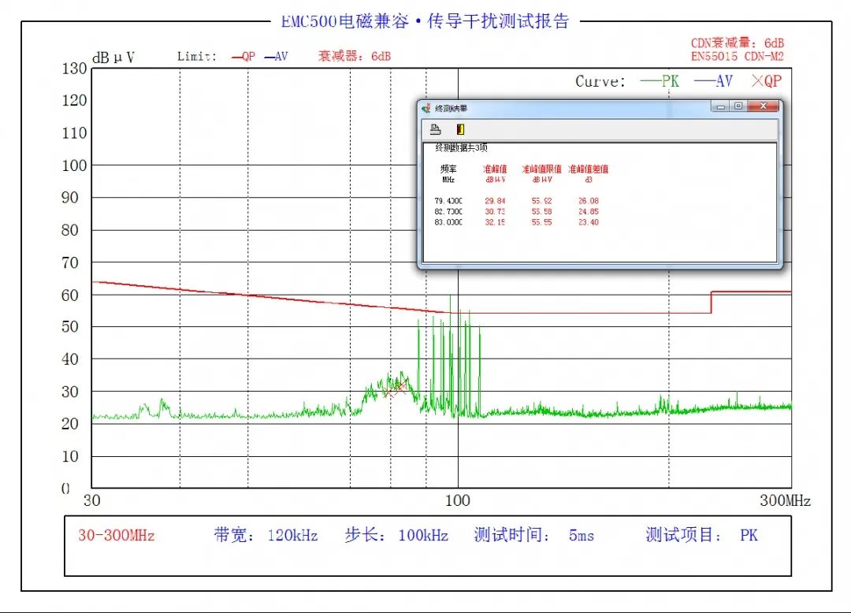Minimize the final test results window

pyautogui.click(x=719, y=106)
